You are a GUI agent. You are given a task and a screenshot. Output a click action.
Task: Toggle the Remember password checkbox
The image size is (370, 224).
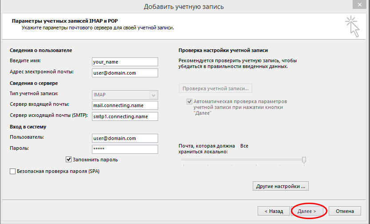[x=69, y=160]
